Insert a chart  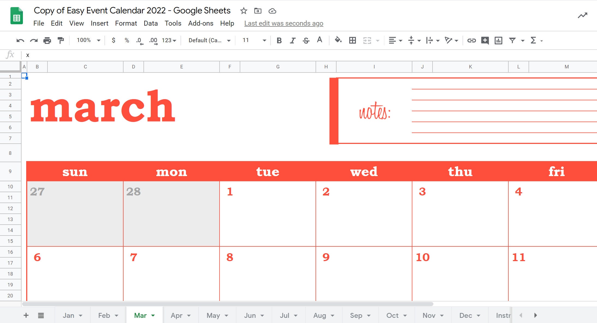[x=498, y=41]
